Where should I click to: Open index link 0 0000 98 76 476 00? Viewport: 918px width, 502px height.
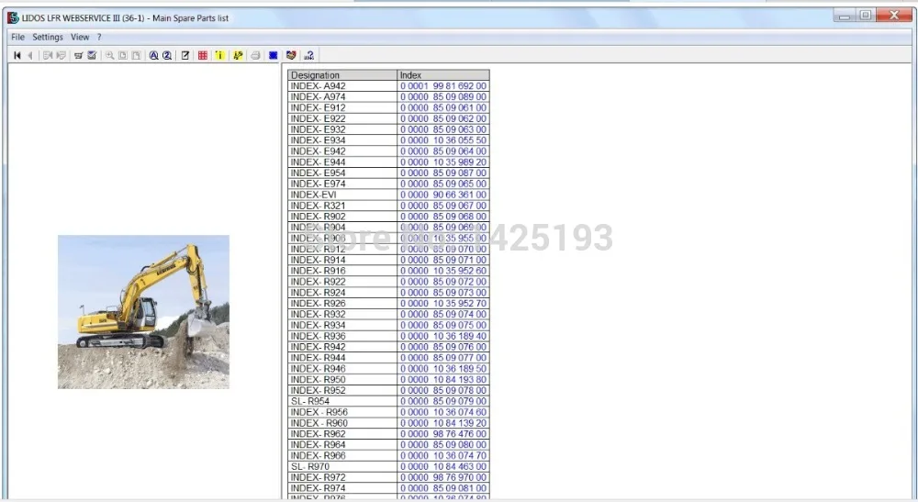443,433
